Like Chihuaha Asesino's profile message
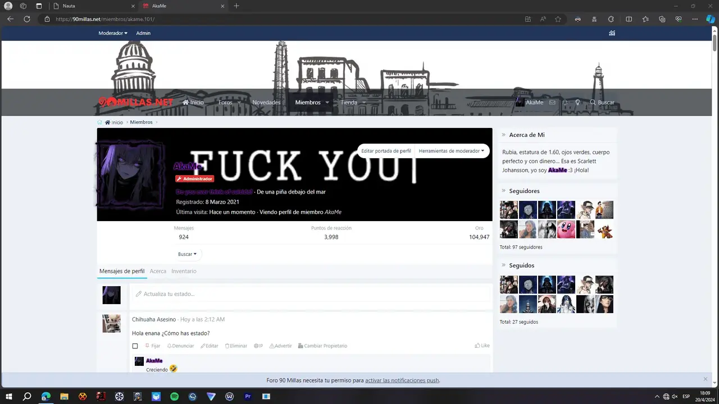The image size is (719, 404). pyautogui.click(x=482, y=346)
